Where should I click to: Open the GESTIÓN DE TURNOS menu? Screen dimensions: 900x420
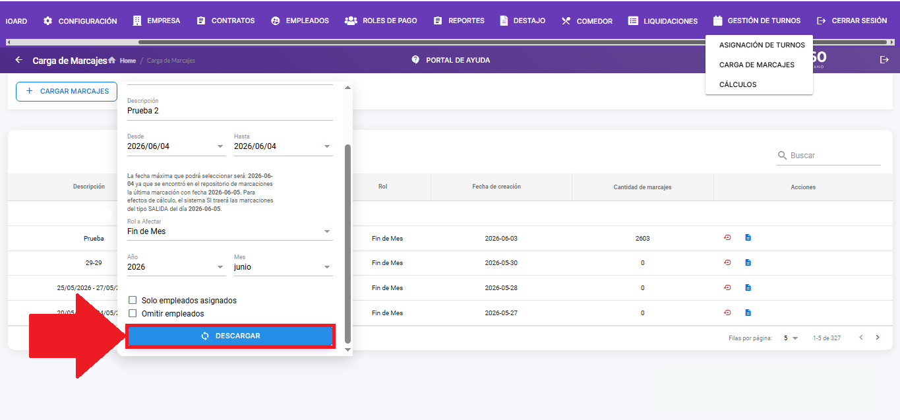[757, 20]
